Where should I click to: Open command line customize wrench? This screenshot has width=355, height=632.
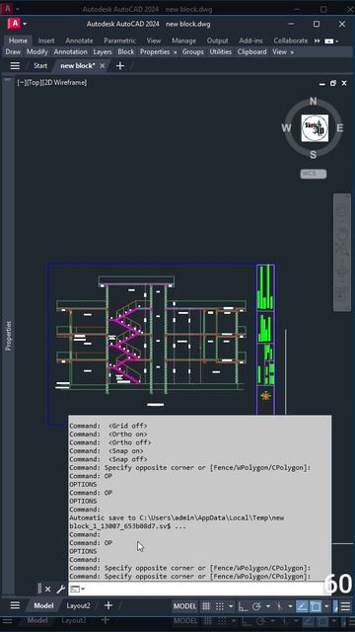[60, 590]
